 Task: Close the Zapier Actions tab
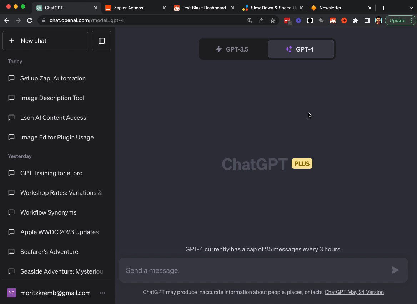pyautogui.click(x=164, y=8)
